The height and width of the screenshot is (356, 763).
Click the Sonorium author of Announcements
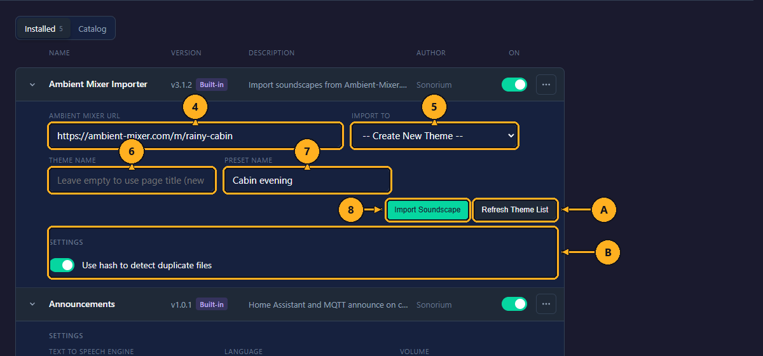point(434,305)
